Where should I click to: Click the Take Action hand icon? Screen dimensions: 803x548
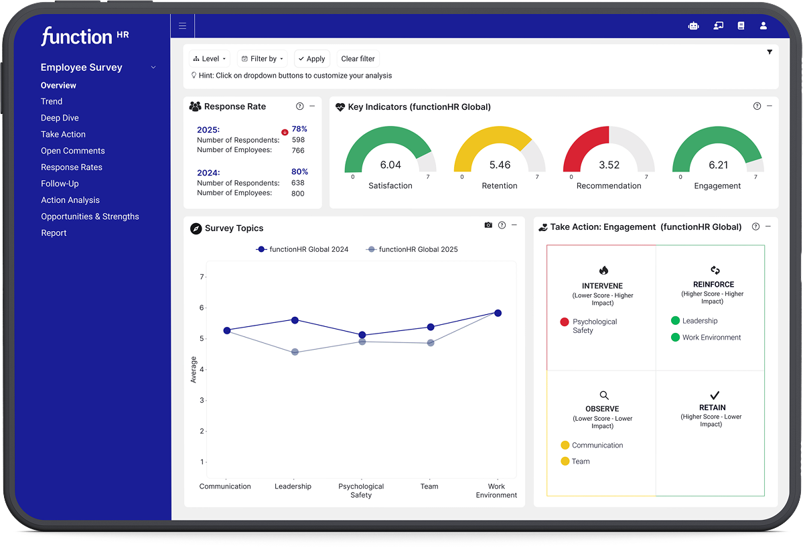pyautogui.click(x=543, y=227)
